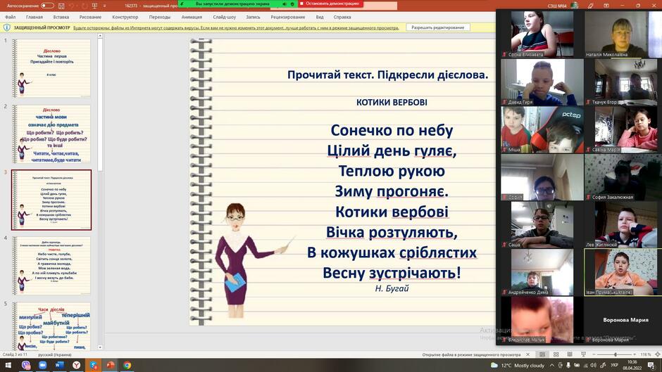Start Slide Show icon in status bar
This screenshot has height=372, width=662.
coord(583,354)
